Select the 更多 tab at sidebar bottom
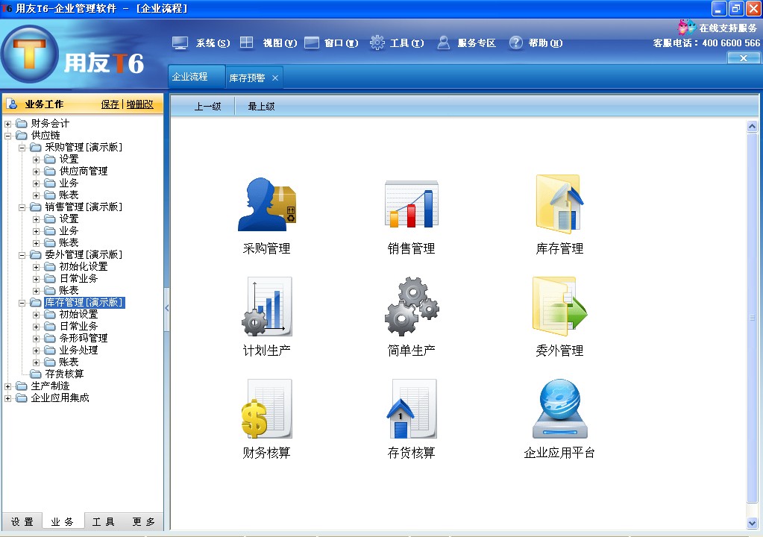 click(x=143, y=522)
